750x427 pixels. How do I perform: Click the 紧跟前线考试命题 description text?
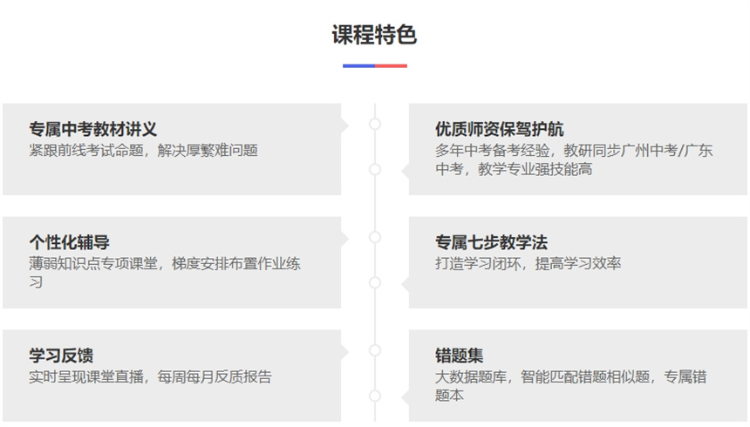pos(144,150)
